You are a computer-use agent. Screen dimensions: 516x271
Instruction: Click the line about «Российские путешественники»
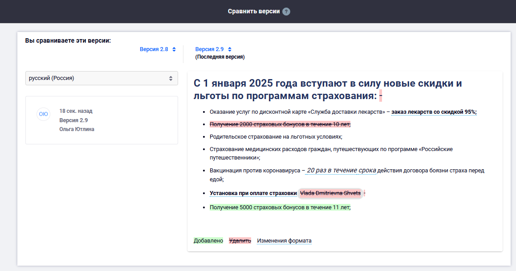point(331,153)
